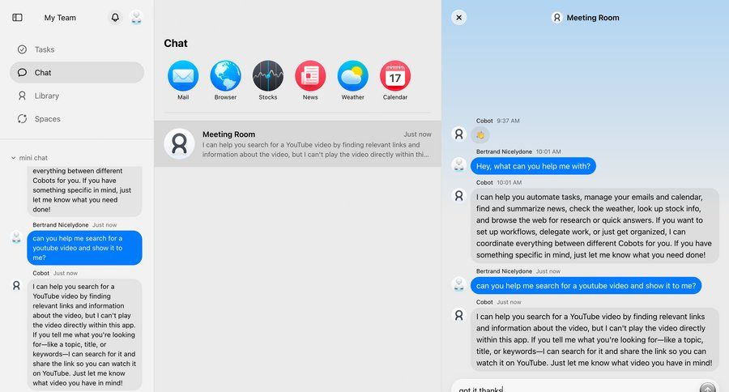Click Cobot's YouTube search reply in chat panel
The width and height of the screenshot is (729, 392).
pos(595,339)
